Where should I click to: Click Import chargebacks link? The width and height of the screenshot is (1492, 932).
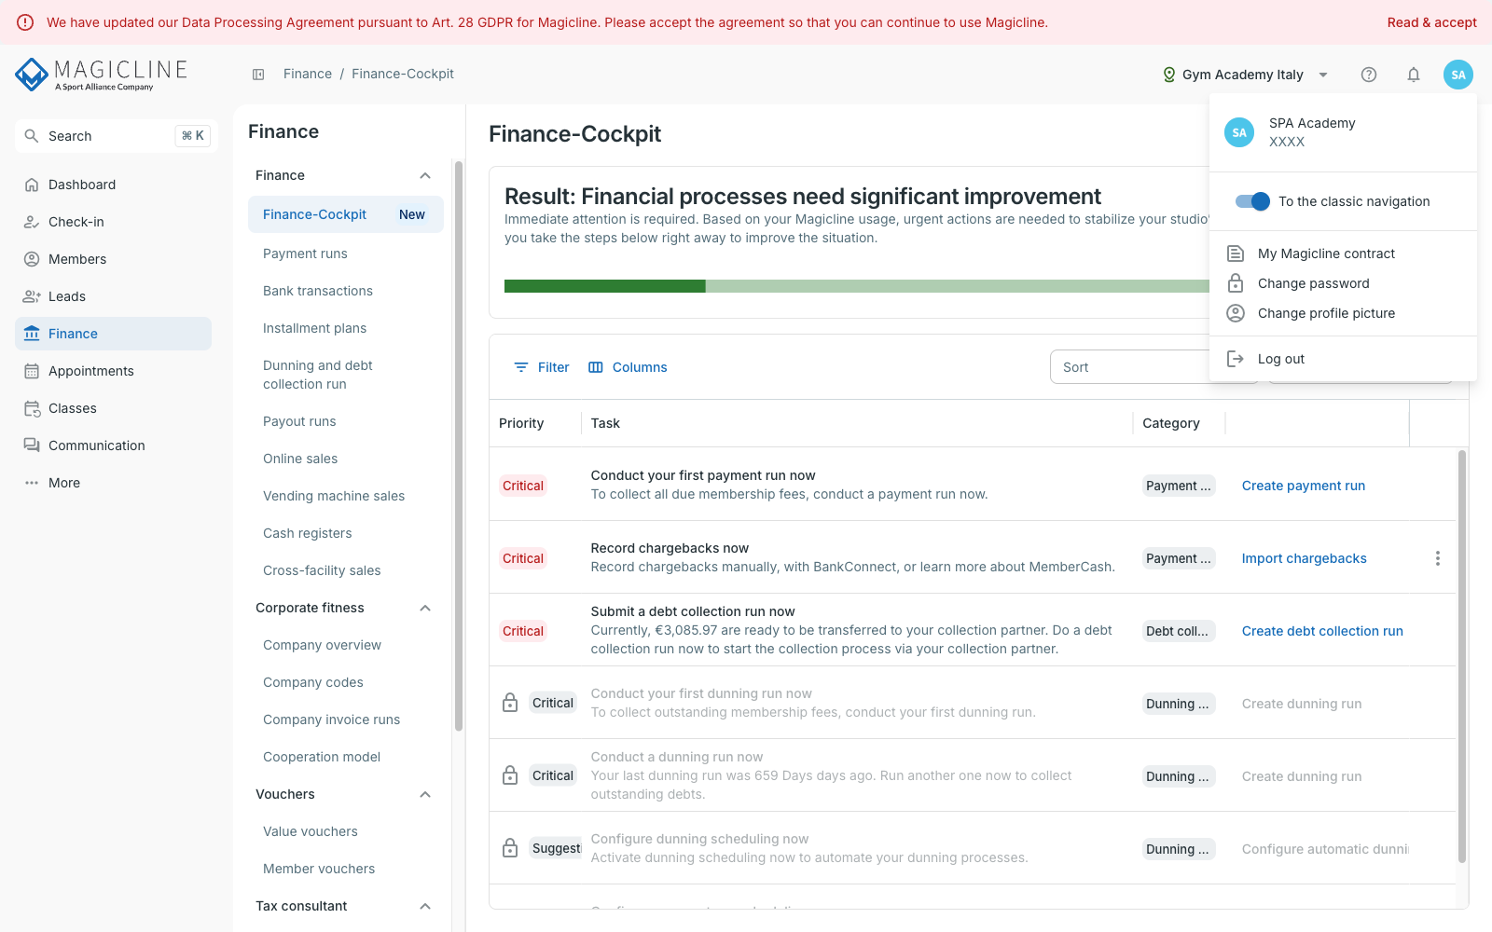click(1304, 558)
